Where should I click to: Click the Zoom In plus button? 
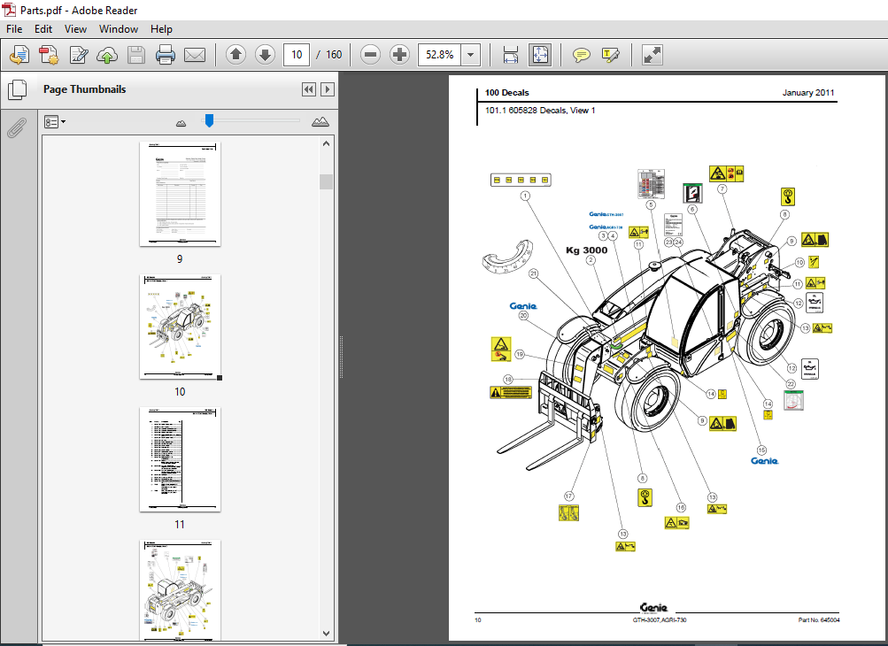[x=400, y=55]
